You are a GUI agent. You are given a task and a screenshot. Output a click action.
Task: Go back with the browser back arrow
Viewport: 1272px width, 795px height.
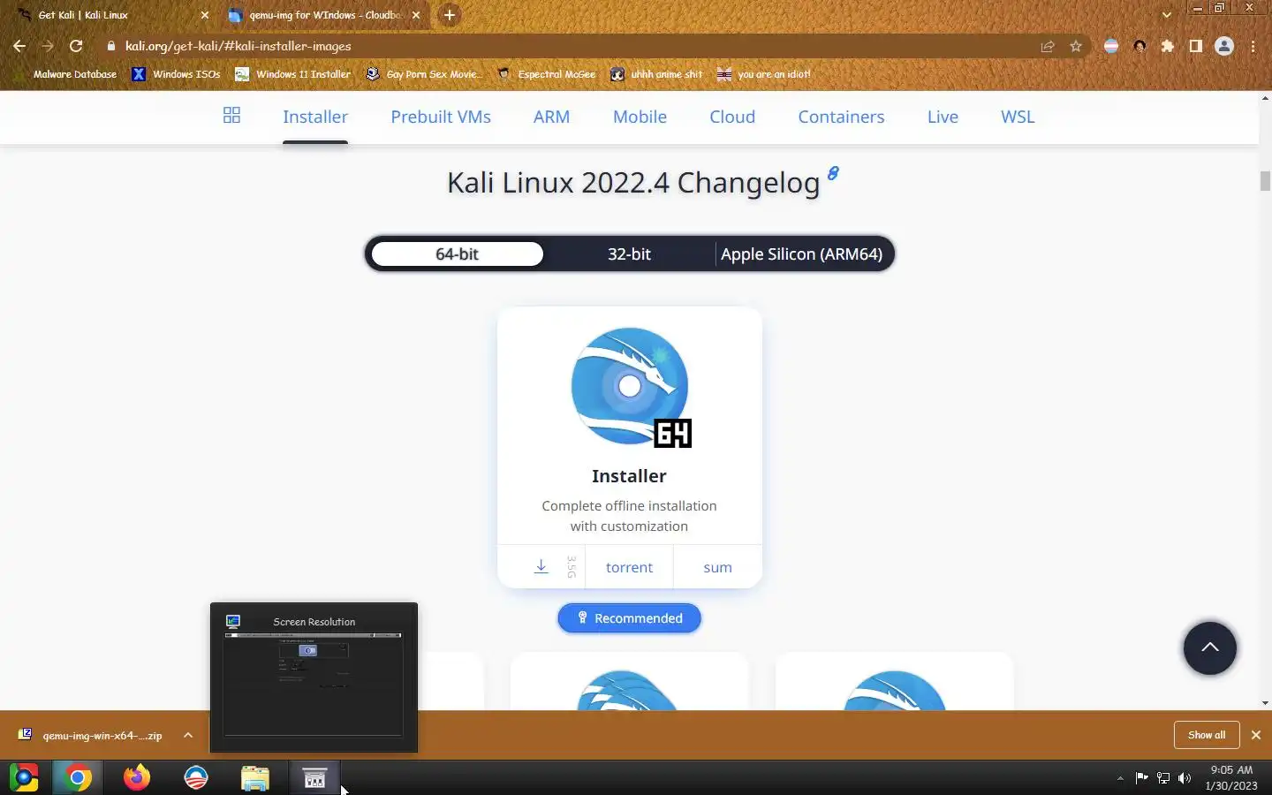pyautogui.click(x=19, y=46)
